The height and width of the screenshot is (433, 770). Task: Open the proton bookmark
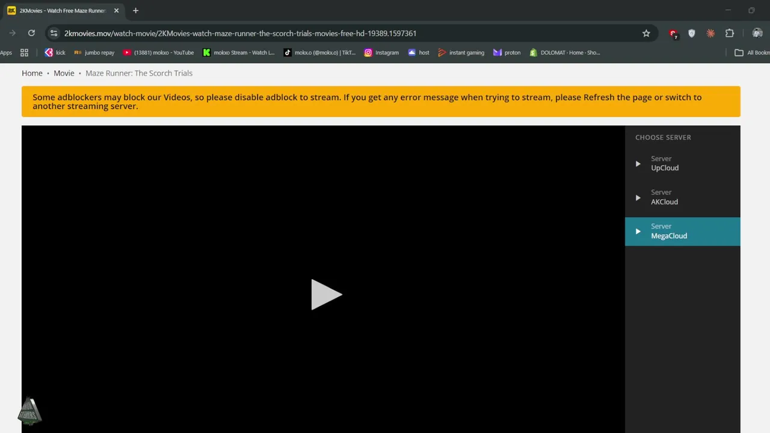pyautogui.click(x=507, y=52)
